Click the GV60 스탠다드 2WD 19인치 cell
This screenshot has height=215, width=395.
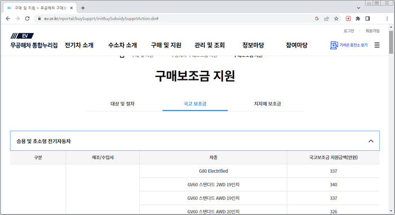213,185
